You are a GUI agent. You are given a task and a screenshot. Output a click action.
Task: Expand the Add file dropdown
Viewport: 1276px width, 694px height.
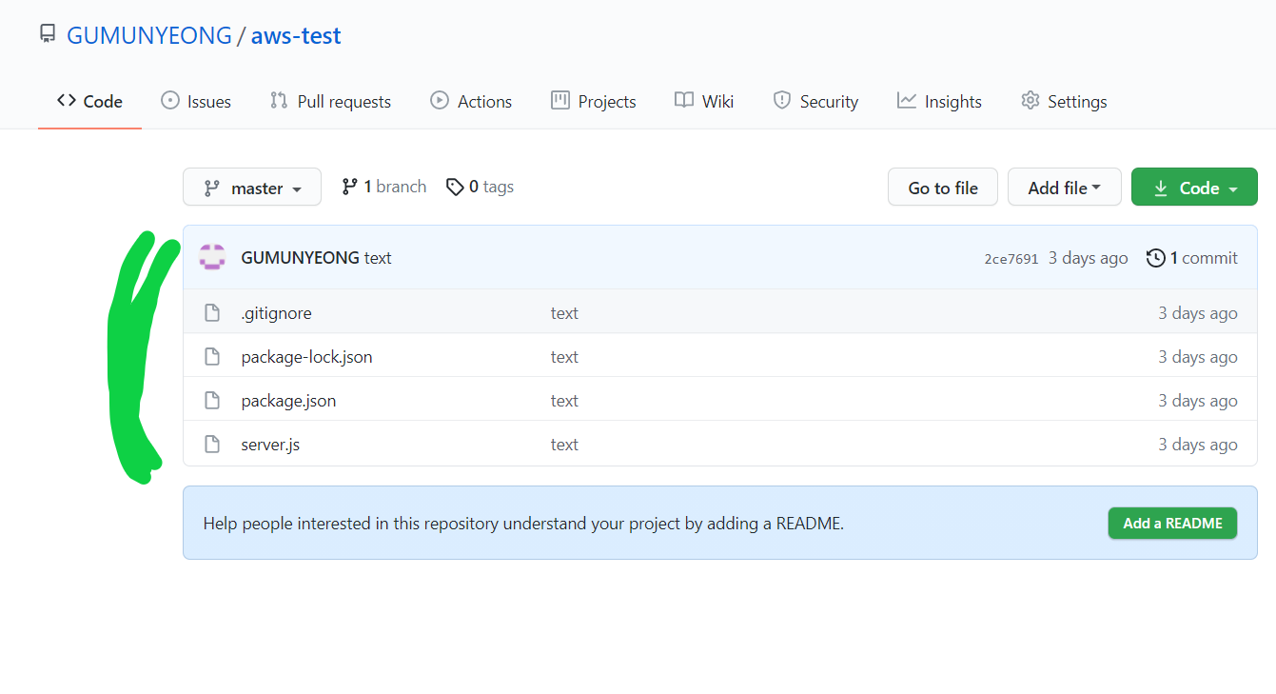click(1065, 188)
